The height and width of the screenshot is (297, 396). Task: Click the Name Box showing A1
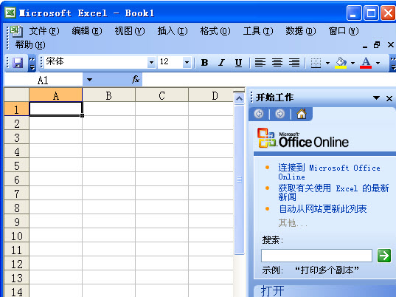tap(44, 80)
